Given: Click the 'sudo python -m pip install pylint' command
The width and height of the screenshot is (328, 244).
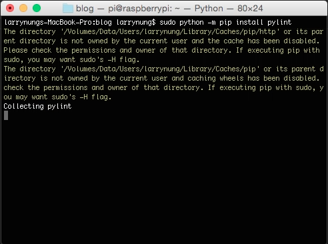Looking at the screenshot, I should 225,22.
